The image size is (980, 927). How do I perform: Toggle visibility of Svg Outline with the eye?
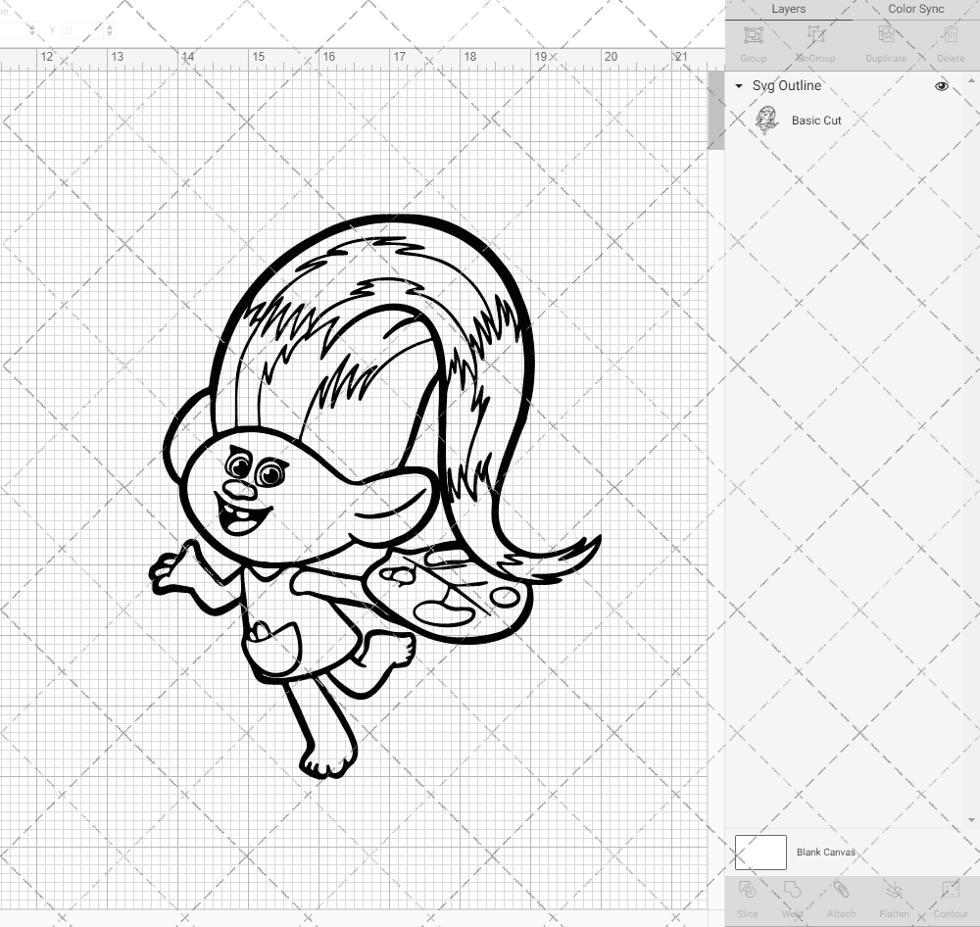[x=942, y=86]
